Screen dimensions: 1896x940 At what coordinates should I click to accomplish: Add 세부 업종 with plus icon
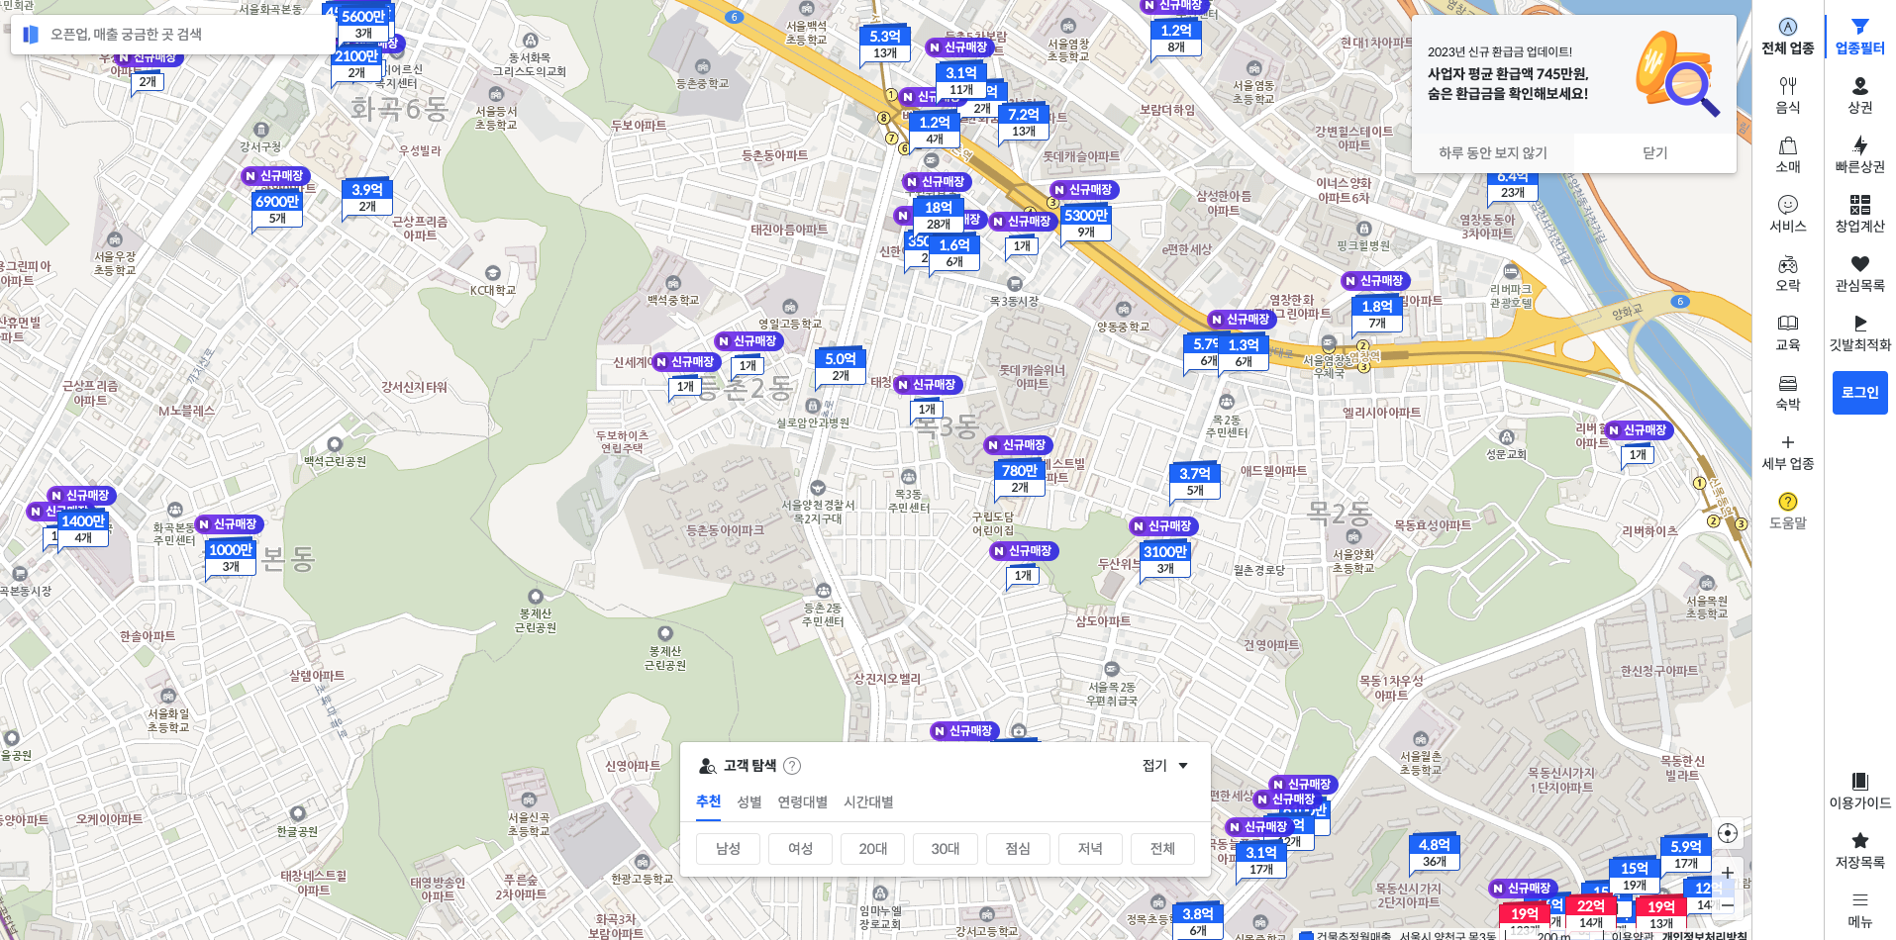tap(1787, 442)
